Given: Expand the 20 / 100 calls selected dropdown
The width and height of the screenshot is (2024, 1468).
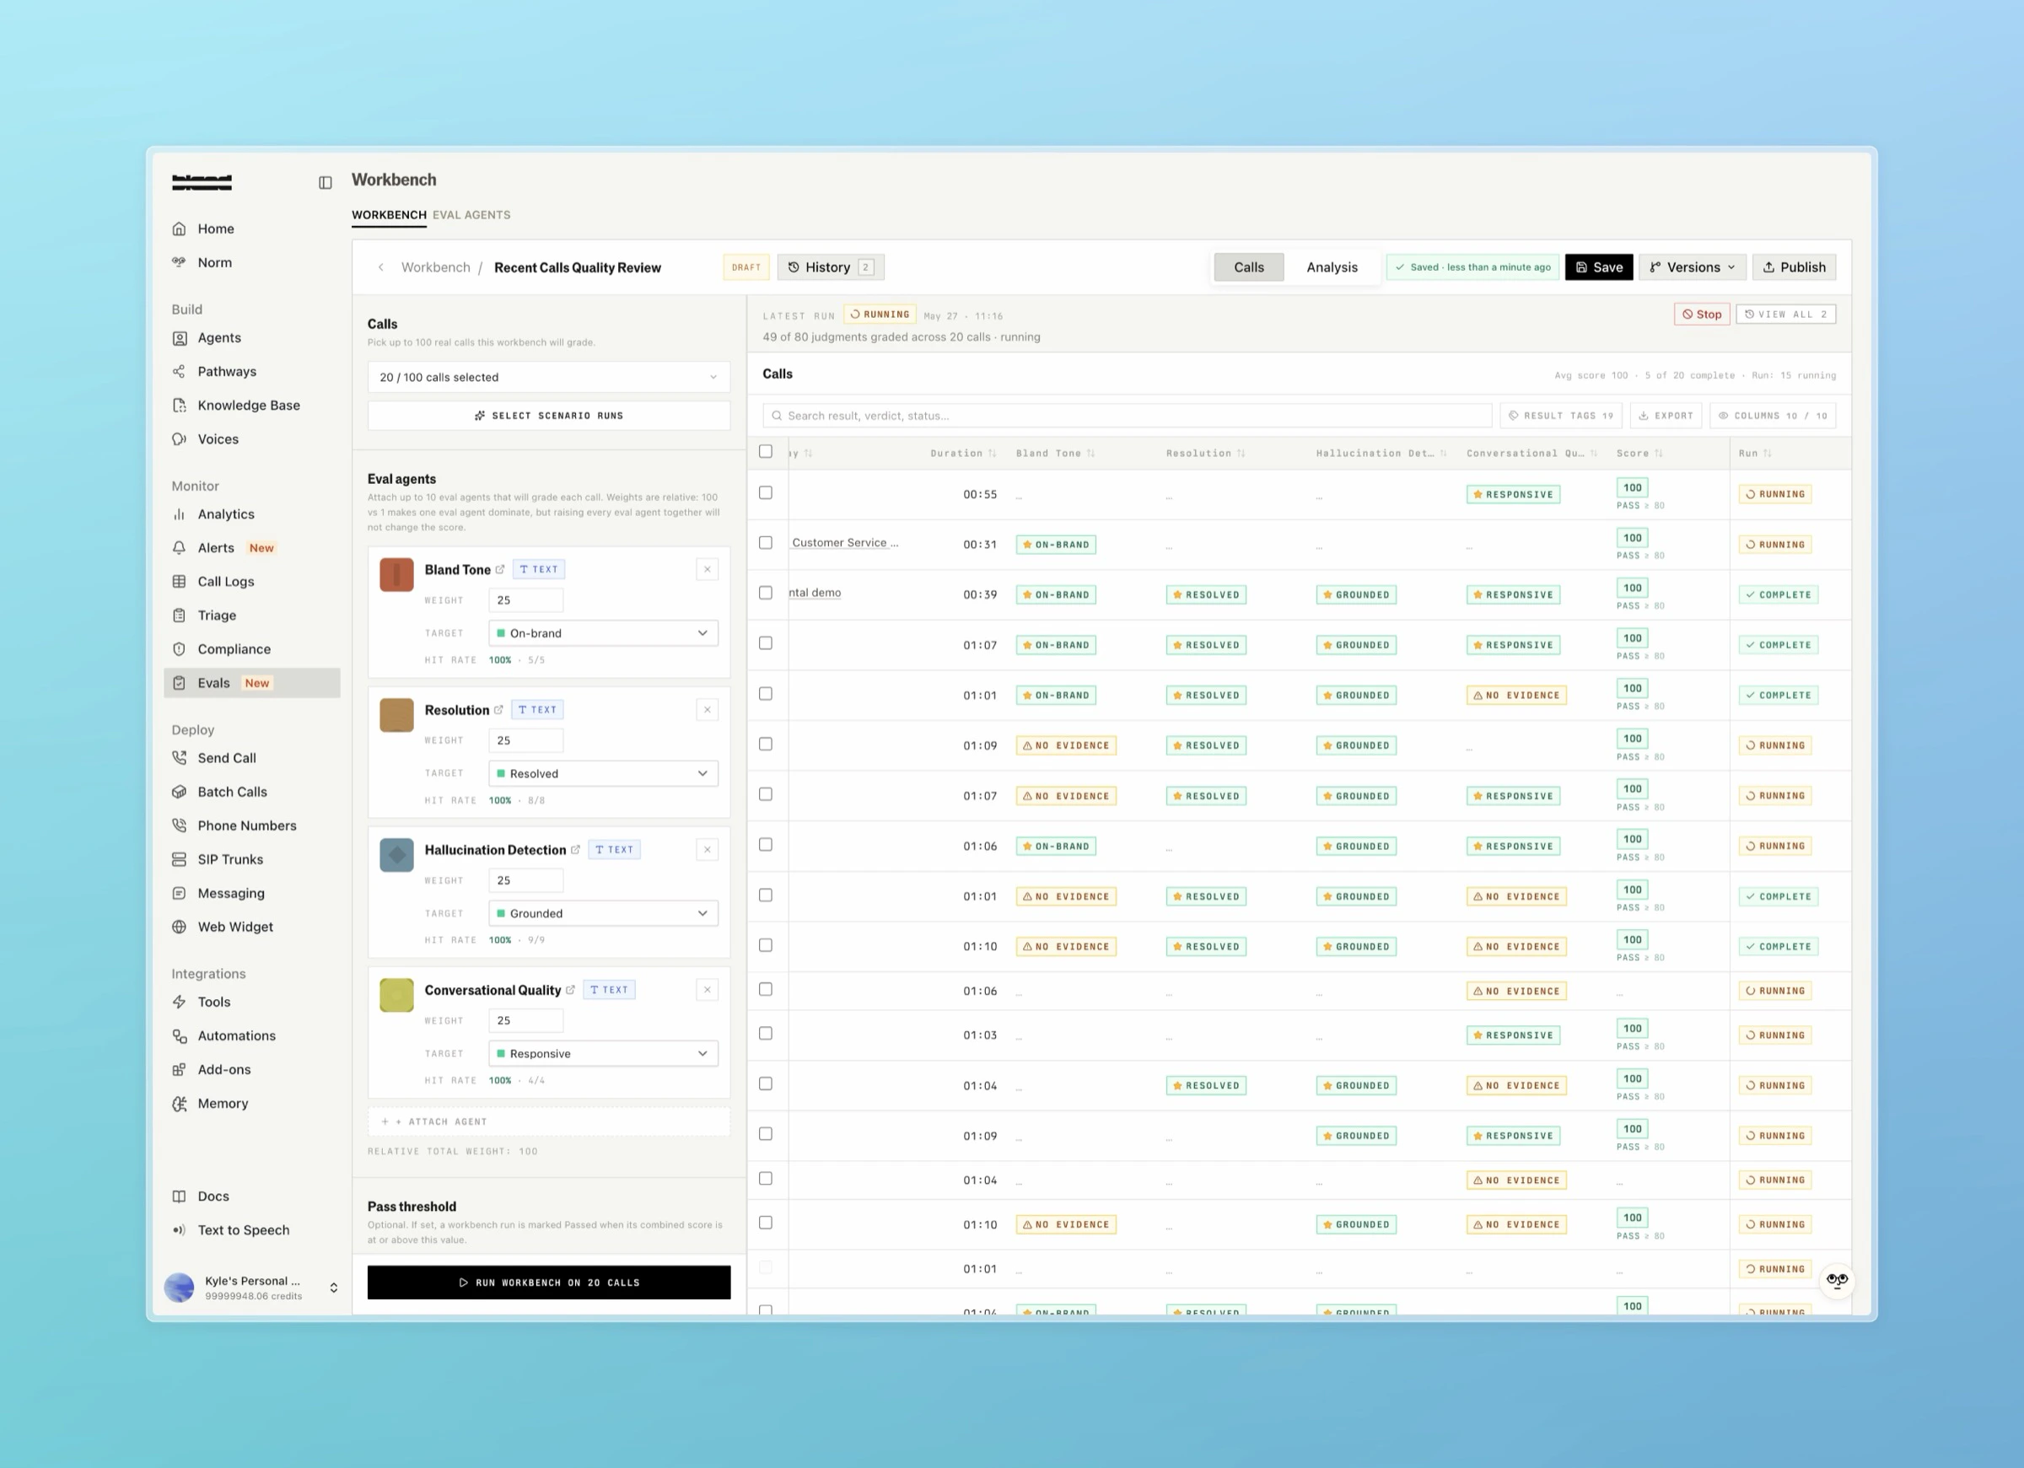Looking at the screenshot, I should pyautogui.click(x=549, y=378).
